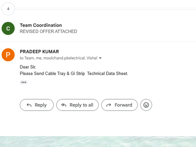Open the REVISED OFFER ATTACHED snippet
The width and height of the screenshot is (196, 147).
[x=48, y=31]
